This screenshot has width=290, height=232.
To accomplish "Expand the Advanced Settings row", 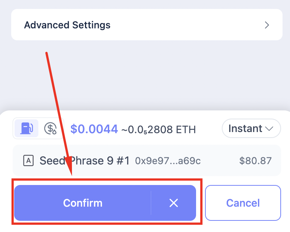I will tap(146, 25).
